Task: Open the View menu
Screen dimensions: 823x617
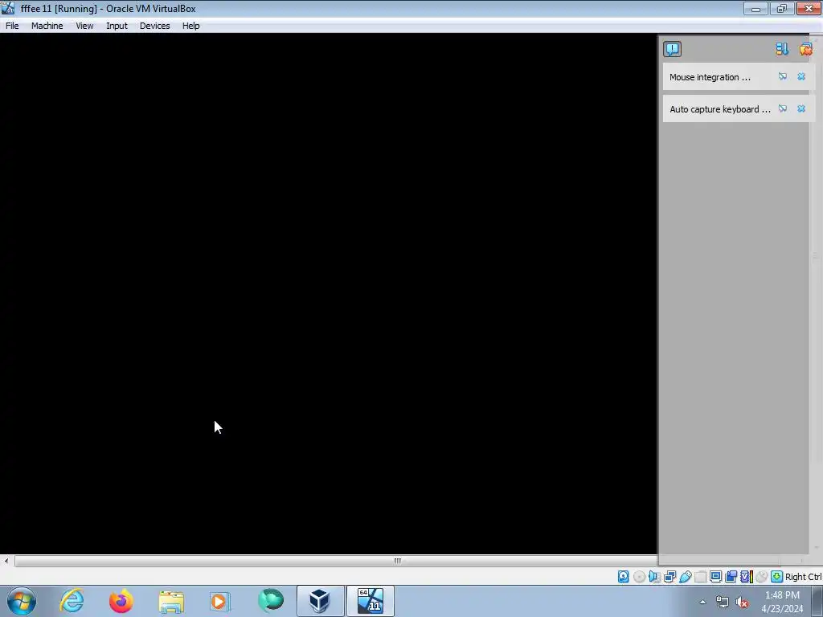Action: tap(84, 26)
